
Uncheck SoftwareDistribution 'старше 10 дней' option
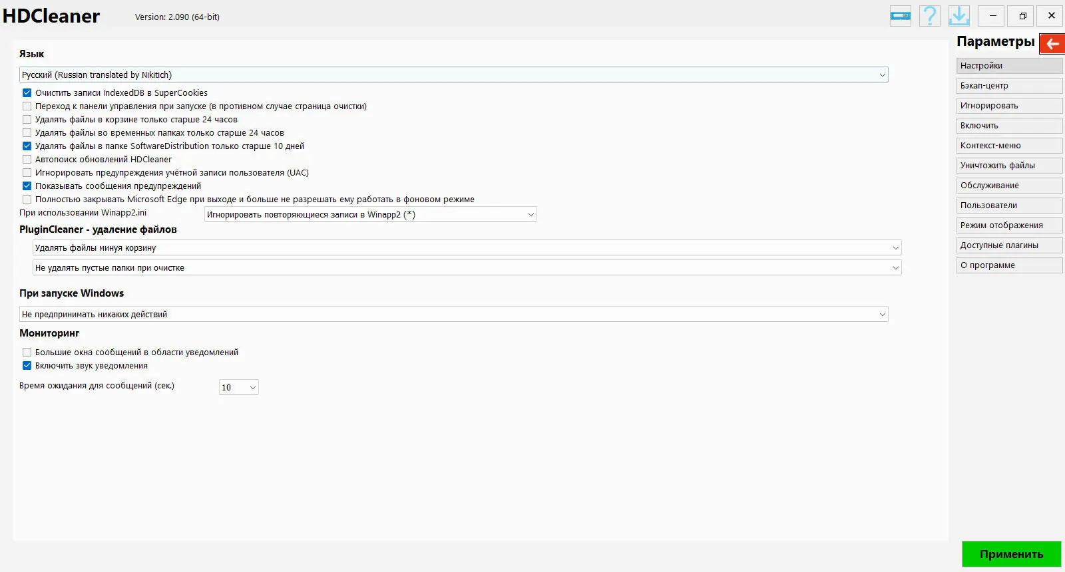pos(27,146)
